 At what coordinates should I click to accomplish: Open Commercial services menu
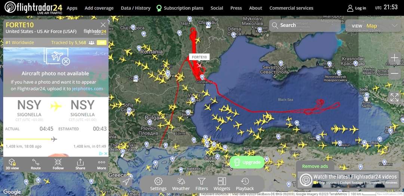tap(291, 8)
